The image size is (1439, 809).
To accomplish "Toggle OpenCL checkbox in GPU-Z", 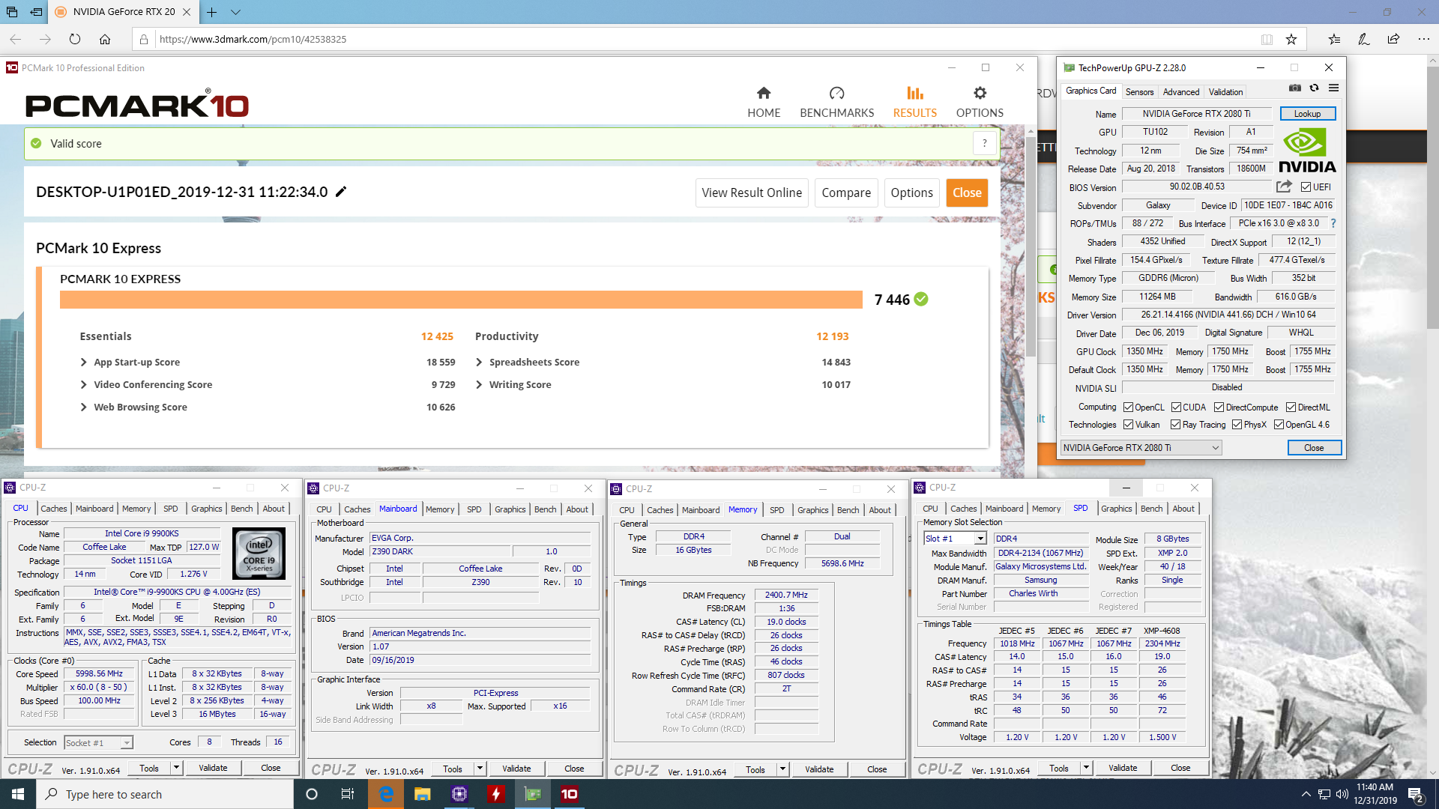I will click(x=1128, y=407).
